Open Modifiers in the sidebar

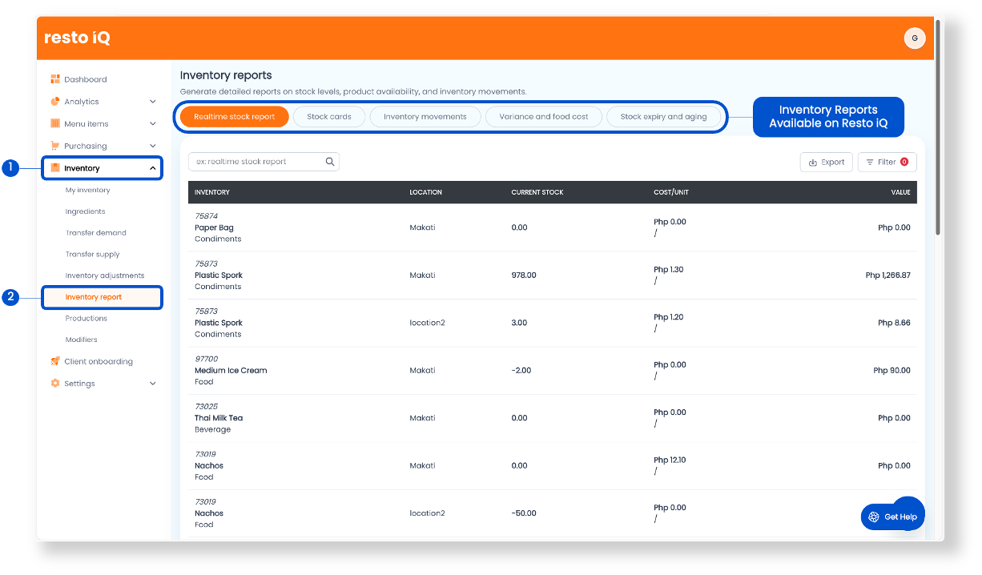pyautogui.click(x=82, y=340)
